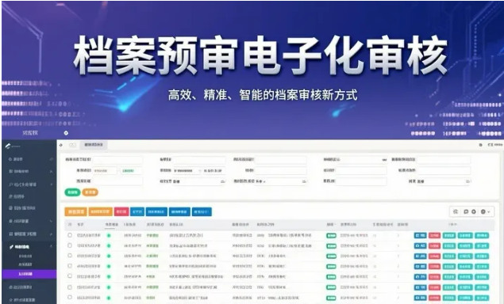Tick the checkbox of the third table row
Image resolution: width=504 pixels, height=304 pixels.
[70, 256]
